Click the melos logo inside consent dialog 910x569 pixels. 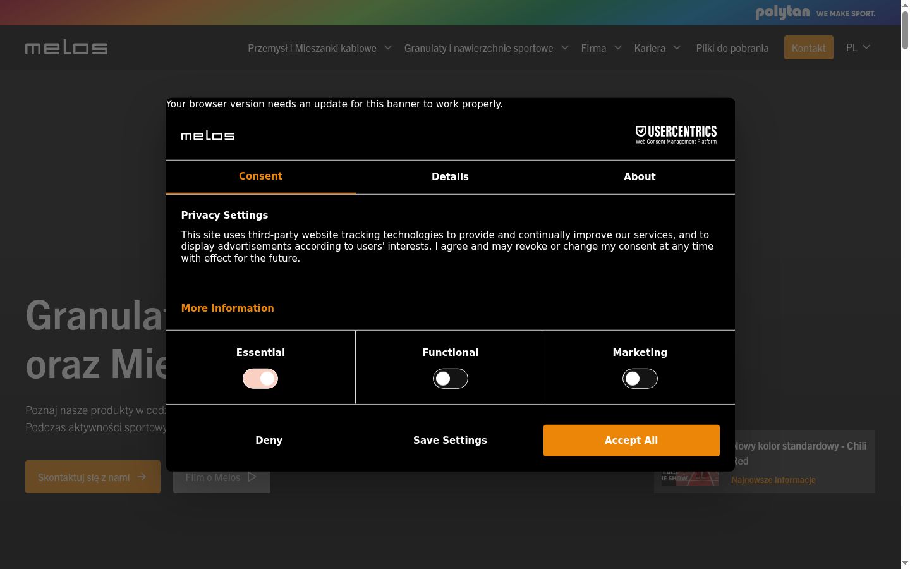208,135
